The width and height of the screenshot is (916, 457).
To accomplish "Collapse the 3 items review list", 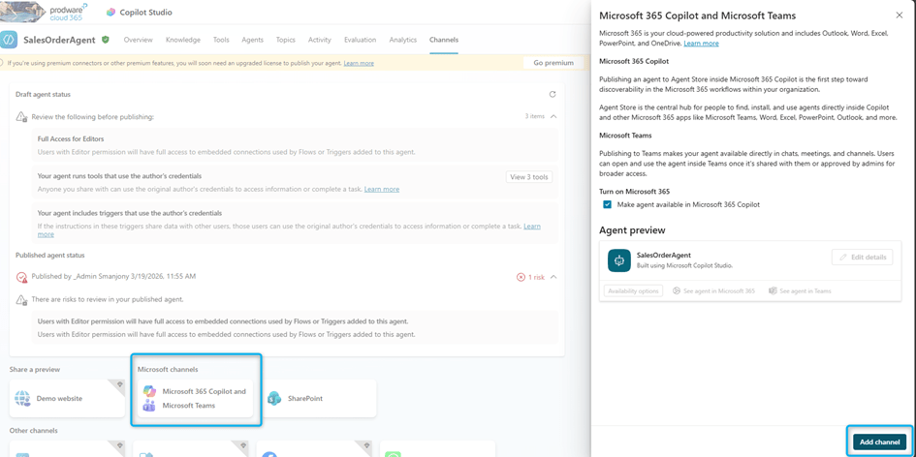I will [553, 116].
